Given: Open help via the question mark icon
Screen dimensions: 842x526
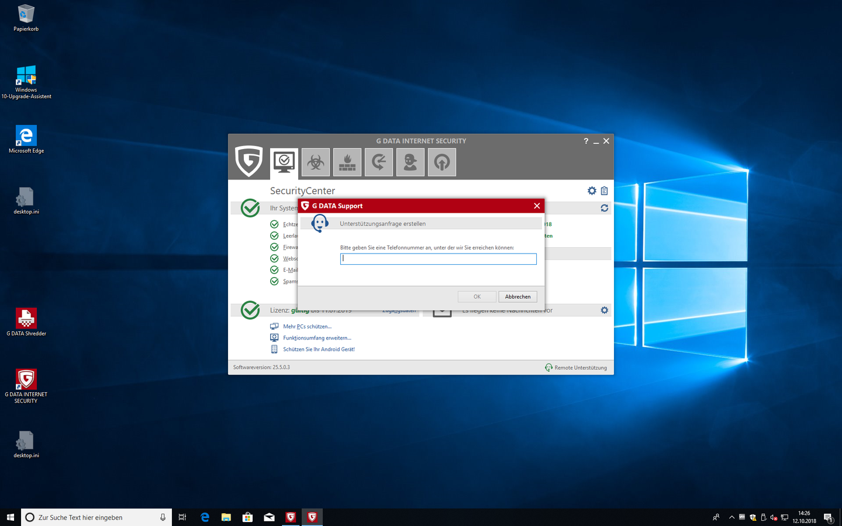Looking at the screenshot, I should [x=586, y=141].
